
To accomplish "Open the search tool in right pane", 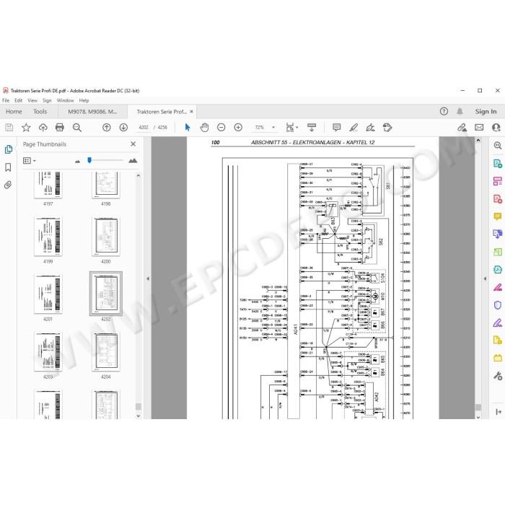I will point(498,146).
